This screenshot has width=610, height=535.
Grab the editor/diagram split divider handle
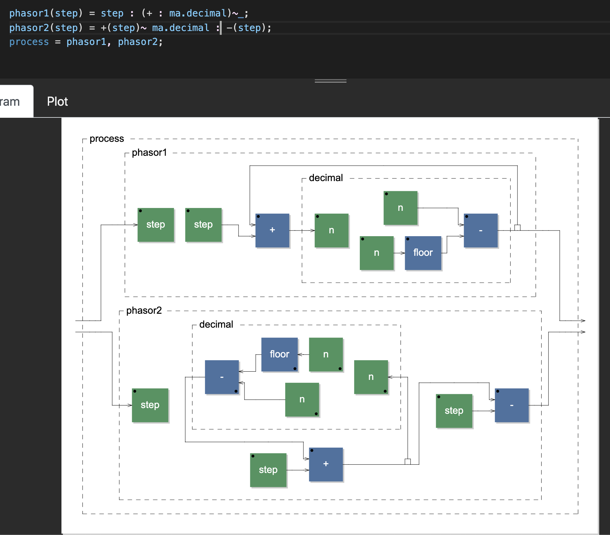pos(330,81)
